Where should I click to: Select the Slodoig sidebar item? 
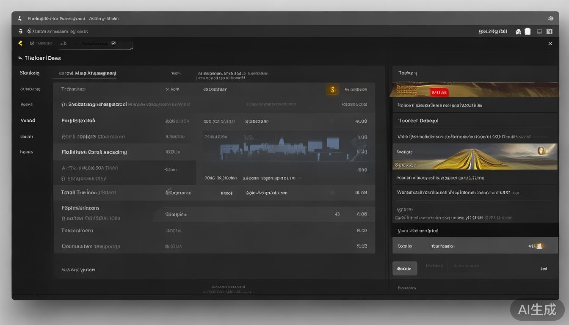coord(30,73)
